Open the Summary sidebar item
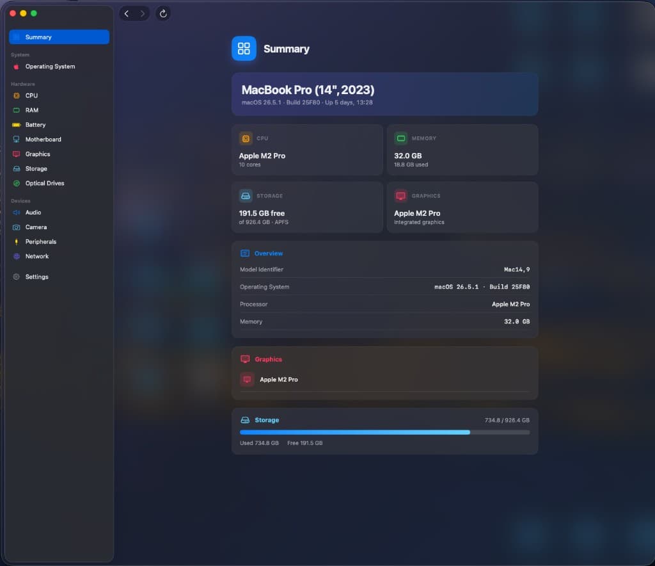Screen dimensions: 655x566 [x=59, y=36]
